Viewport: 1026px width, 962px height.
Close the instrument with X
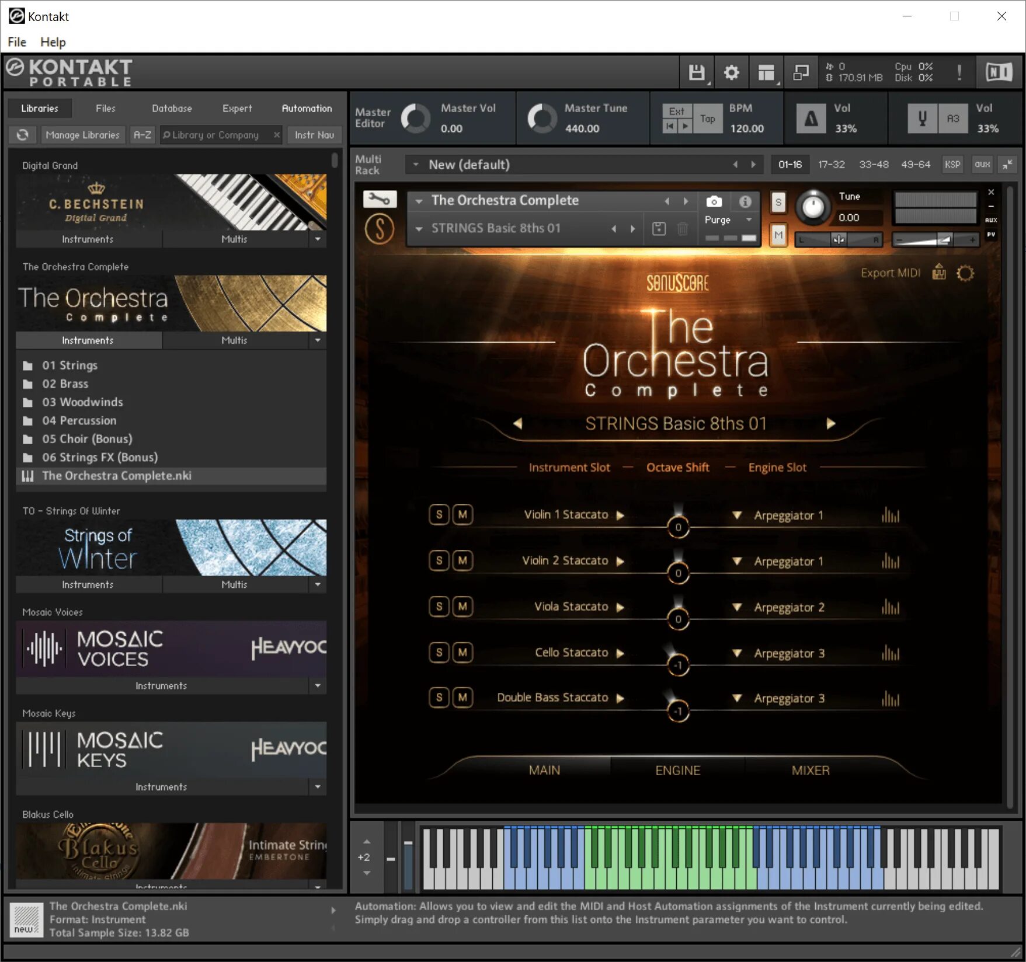pos(991,192)
